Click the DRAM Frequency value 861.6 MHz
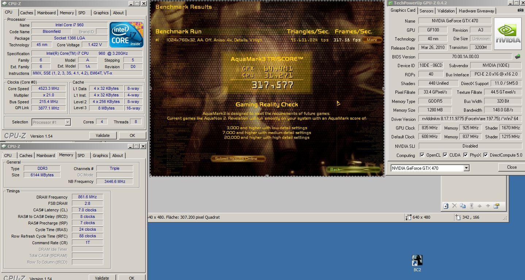The width and height of the screenshot is (525, 280). pos(87,197)
